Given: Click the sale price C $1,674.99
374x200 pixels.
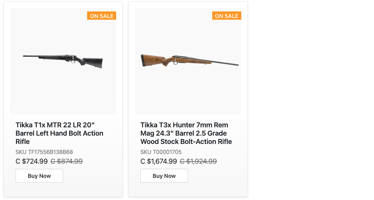Looking at the screenshot, I should [x=159, y=161].
